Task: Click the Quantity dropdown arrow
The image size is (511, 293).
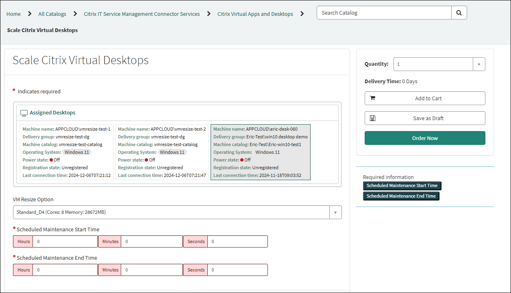Action: (479, 64)
